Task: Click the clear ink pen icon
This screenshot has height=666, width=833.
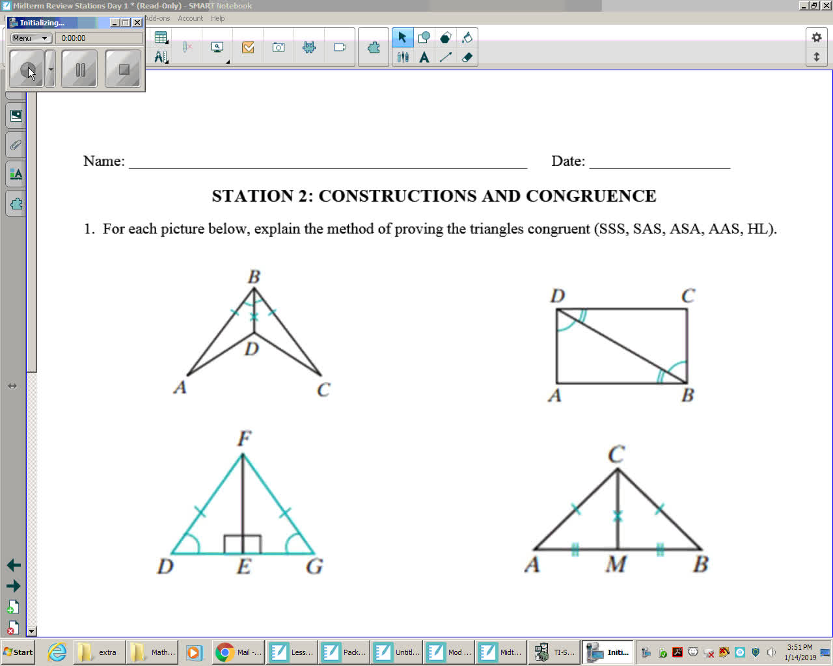Action: tap(187, 47)
